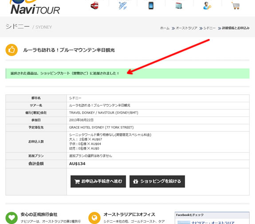Click the tour title ルーラも訪れる heading
Viewport: 255px width, 224px height.
click(x=69, y=50)
